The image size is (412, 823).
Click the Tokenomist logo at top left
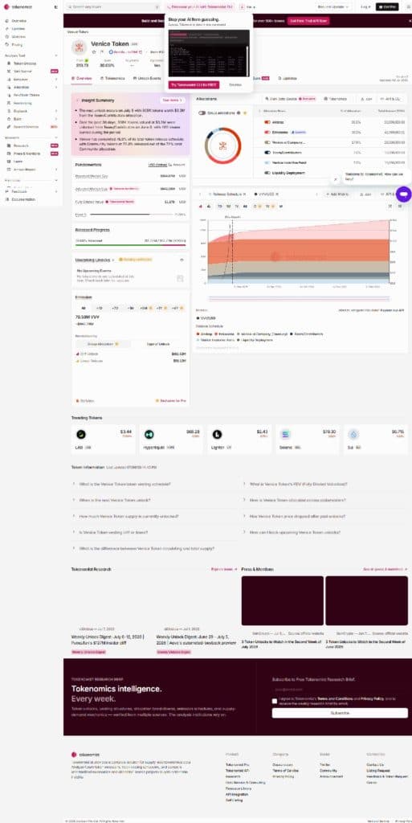18,6
